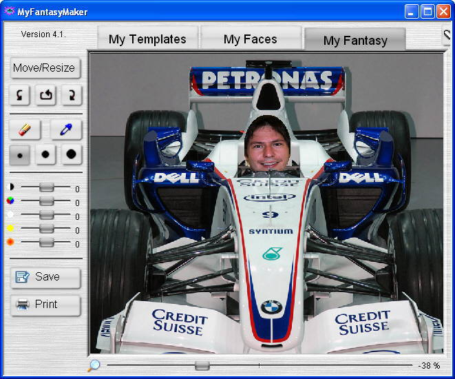This screenshot has height=379, width=455.
Task: Click the contrast value 0
Action: (77, 189)
